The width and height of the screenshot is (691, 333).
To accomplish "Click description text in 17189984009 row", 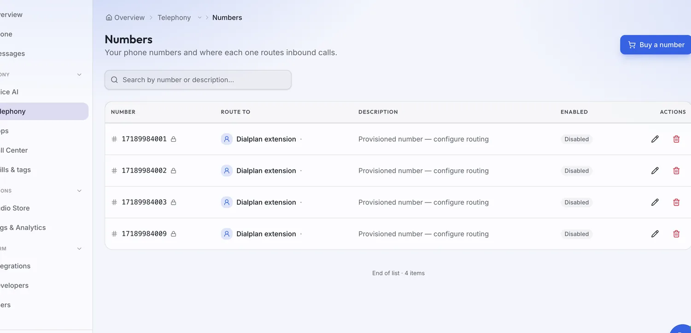I will (x=423, y=234).
